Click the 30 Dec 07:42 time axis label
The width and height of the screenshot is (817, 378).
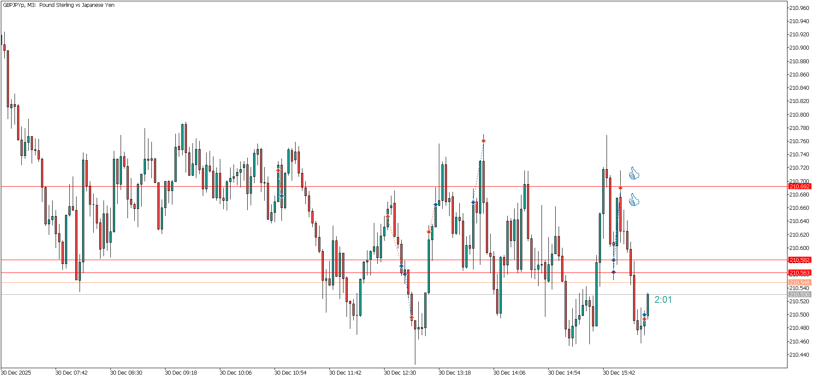point(71,372)
